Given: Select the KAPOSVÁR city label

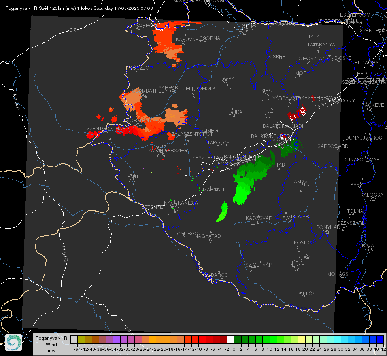Looking at the screenshot, I should click(259, 218).
